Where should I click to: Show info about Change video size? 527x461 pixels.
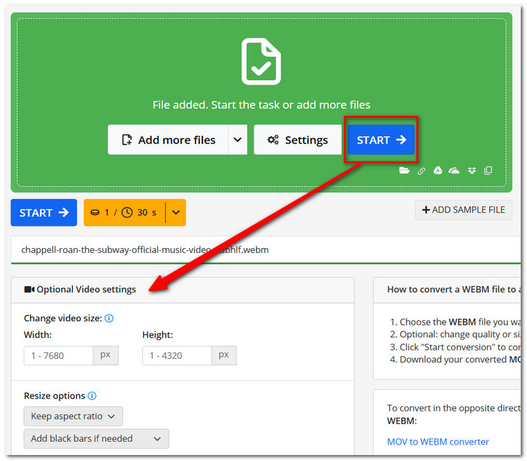point(109,318)
